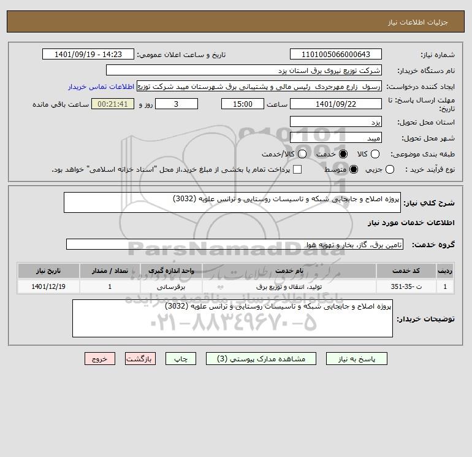Click the service group field
This screenshot has width=472, height=457.
click(235, 244)
